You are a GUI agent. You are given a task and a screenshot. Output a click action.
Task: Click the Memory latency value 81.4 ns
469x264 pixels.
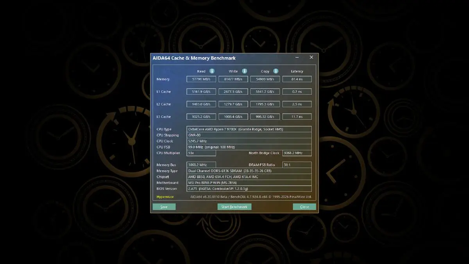pos(297,79)
